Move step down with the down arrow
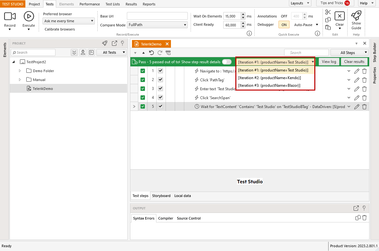379x251 pixels. 135,53
